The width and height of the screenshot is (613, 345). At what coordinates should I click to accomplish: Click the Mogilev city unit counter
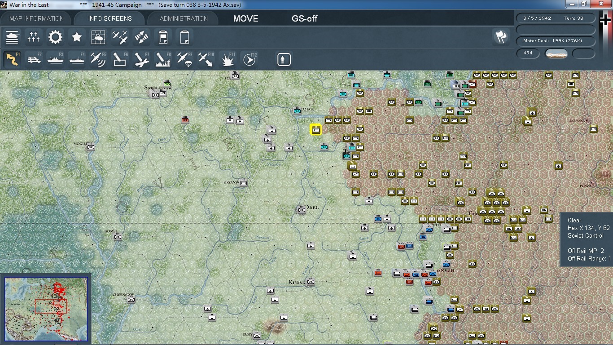pyautogui.click(x=91, y=147)
